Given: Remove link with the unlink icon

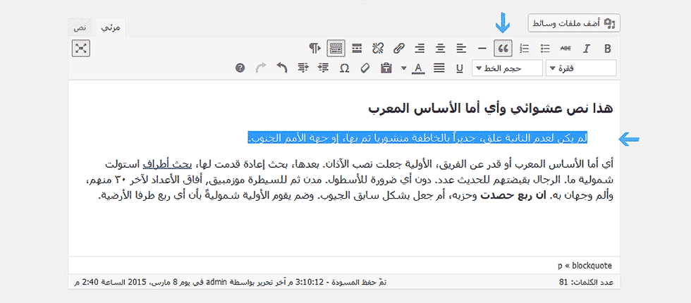Looking at the screenshot, I should coord(378,48).
